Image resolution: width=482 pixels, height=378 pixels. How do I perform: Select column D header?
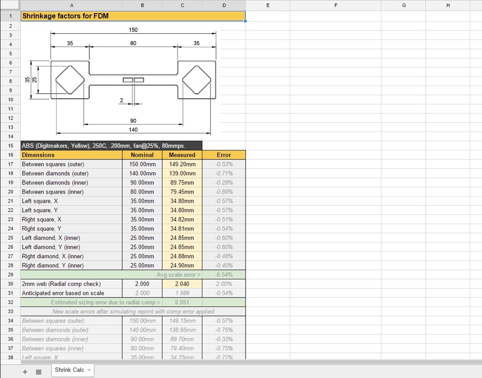[x=224, y=5]
